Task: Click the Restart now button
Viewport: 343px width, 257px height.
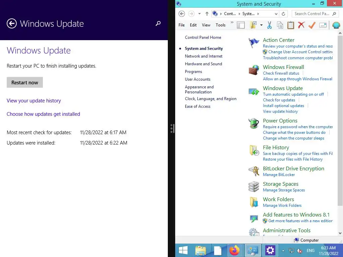Action: (x=25, y=82)
